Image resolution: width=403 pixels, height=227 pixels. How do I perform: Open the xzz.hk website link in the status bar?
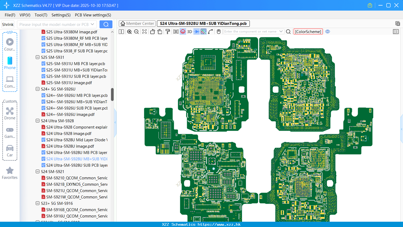click(x=219, y=224)
